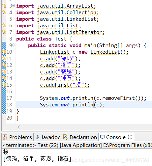Close the Console view with its X
The width and height of the screenshot is (152, 166).
click(x=130, y=137)
